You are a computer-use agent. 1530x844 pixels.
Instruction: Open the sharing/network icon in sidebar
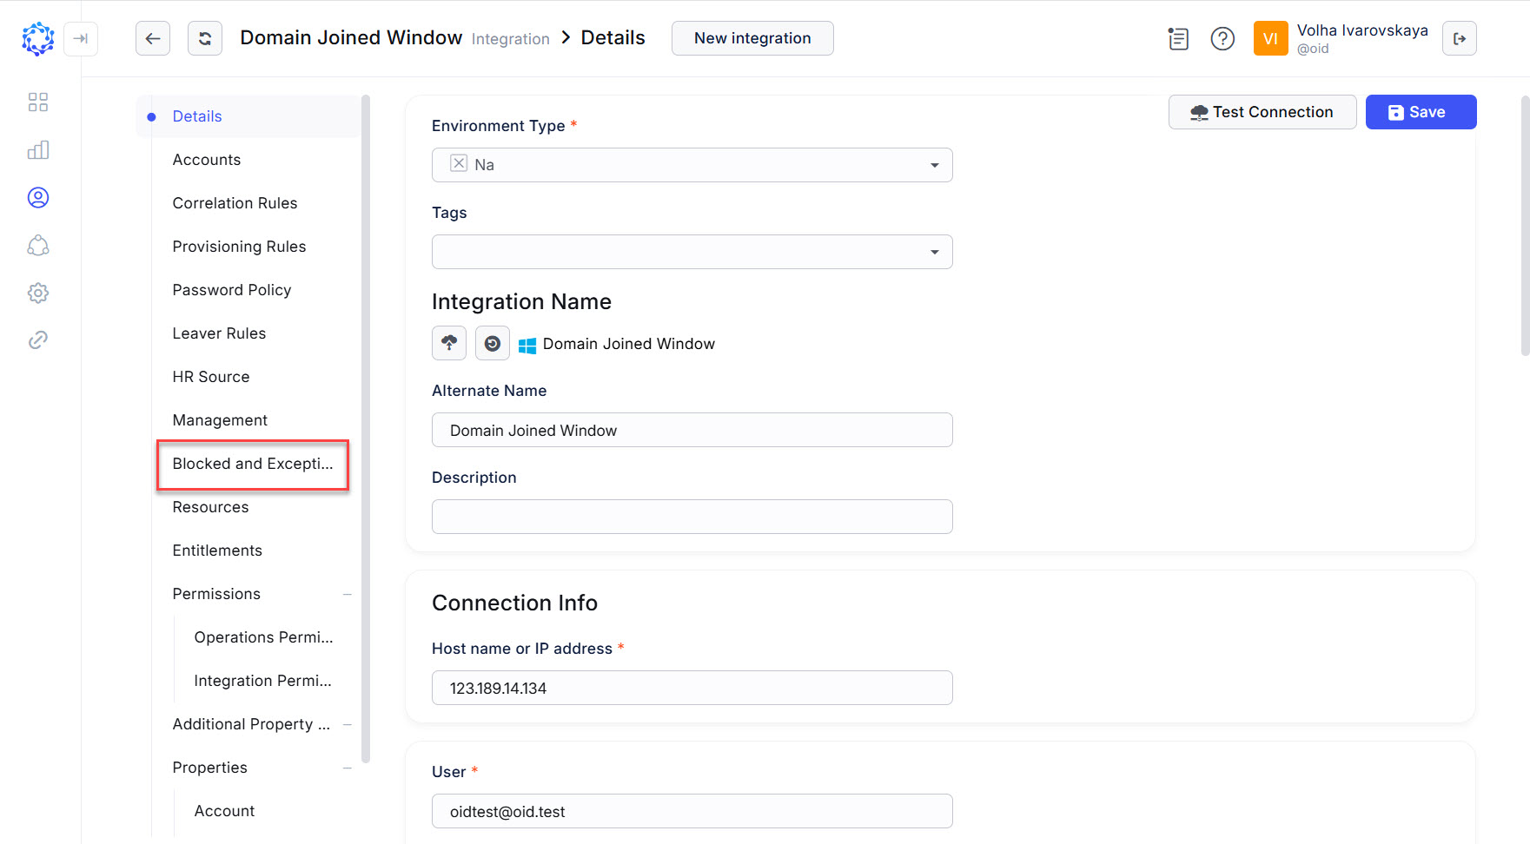38,246
